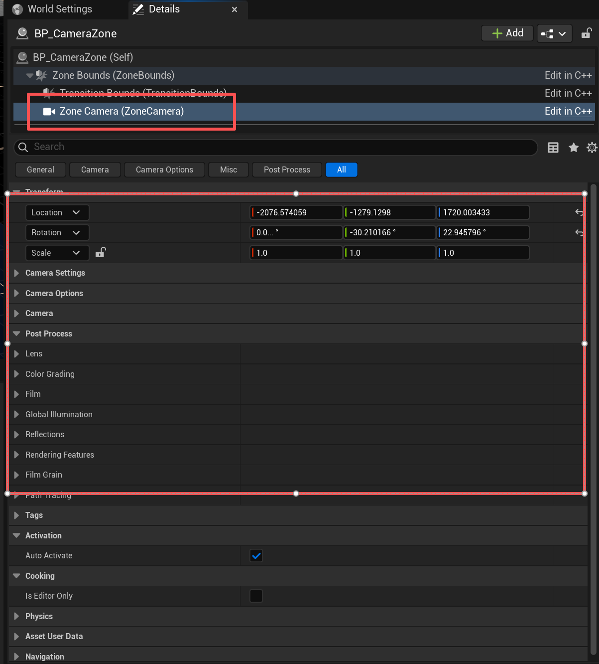Image resolution: width=599 pixels, height=664 pixels.
Task: Toggle the Details panel lock icon
Action: click(586, 33)
